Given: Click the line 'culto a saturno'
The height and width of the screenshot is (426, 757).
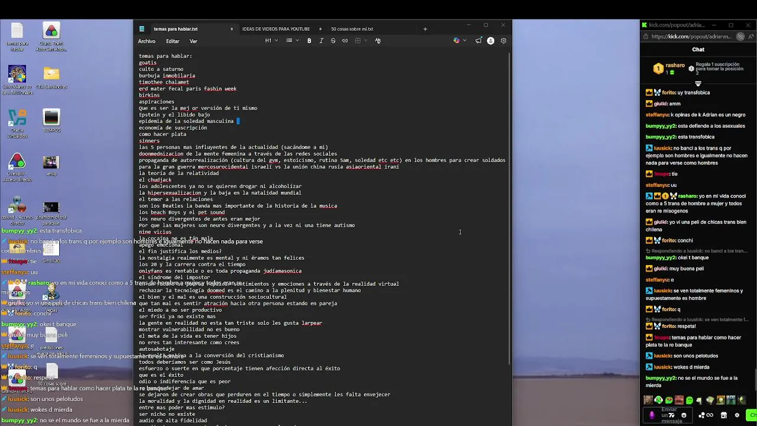Looking at the screenshot, I should (161, 69).
